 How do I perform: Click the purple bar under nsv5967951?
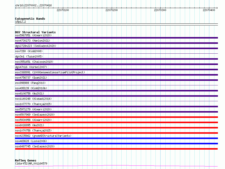pyautogui.click(x=116, y=38)
